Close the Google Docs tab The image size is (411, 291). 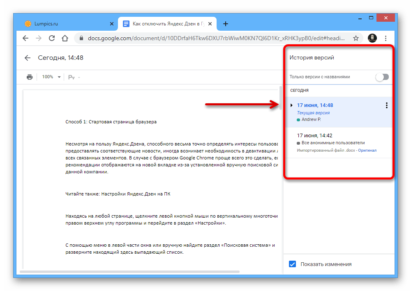pyautogui.click(x=210, y=24)
